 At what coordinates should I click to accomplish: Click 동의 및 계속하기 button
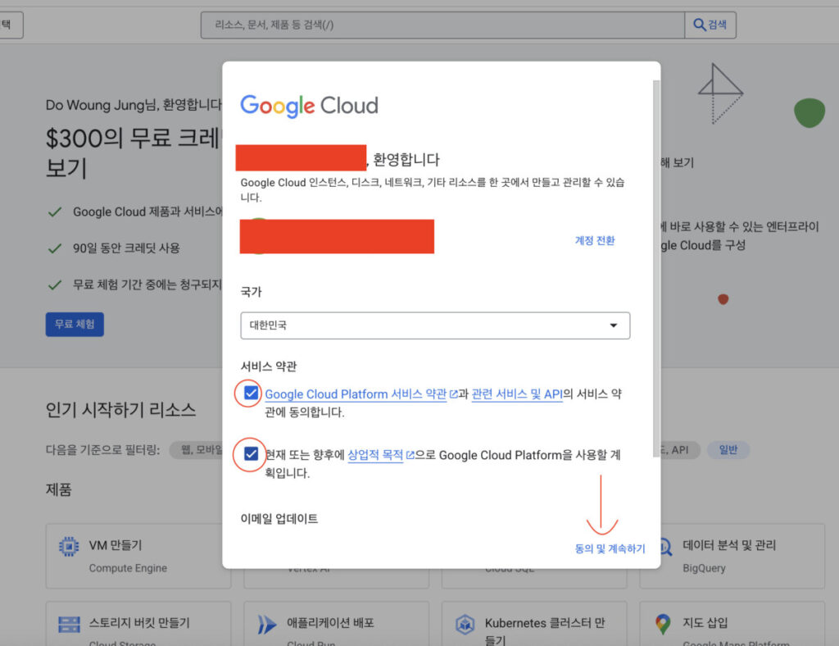point(610,548)
